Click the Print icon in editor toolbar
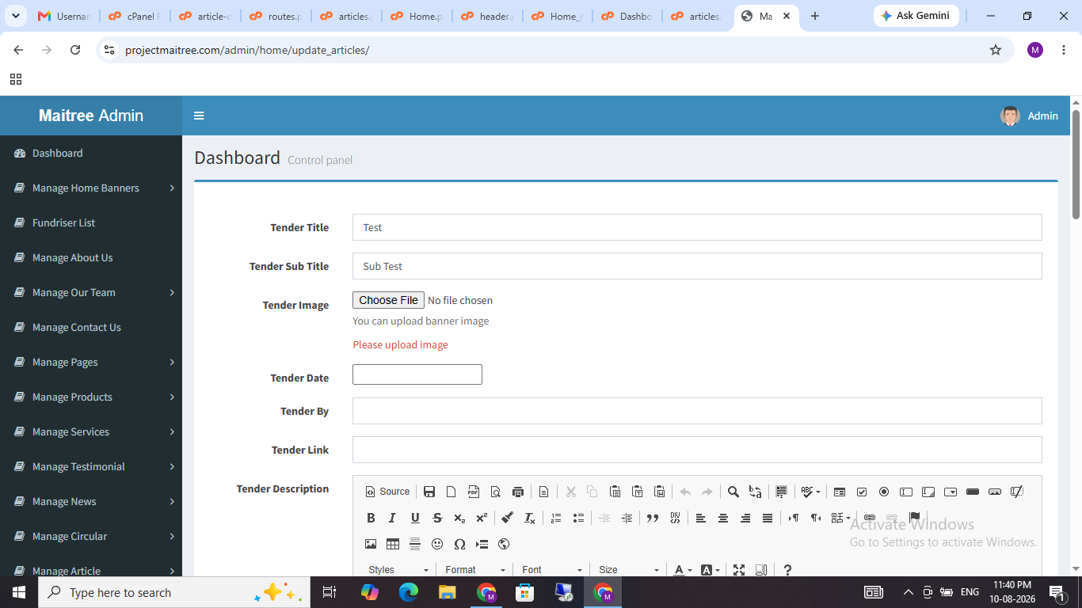This screenshot has width=1082, height=608. pyautogui.click(x=518, y=492)
